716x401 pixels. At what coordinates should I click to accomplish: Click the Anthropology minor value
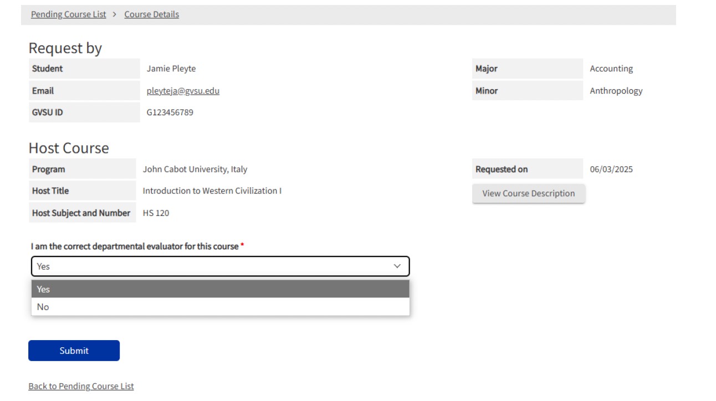click(616, 91)
